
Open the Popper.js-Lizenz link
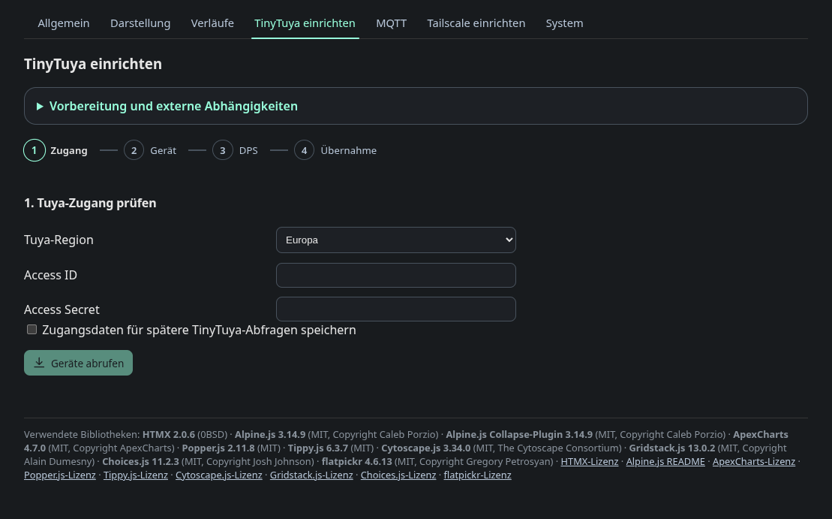tap(60, 475)
